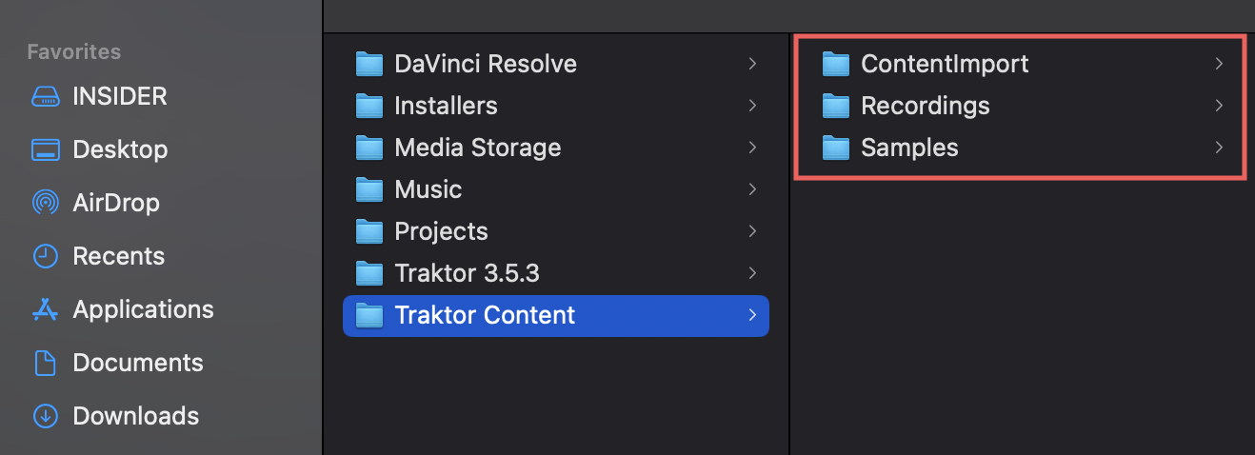Select the highlighted Traktor Content folder

click(556, 315)
